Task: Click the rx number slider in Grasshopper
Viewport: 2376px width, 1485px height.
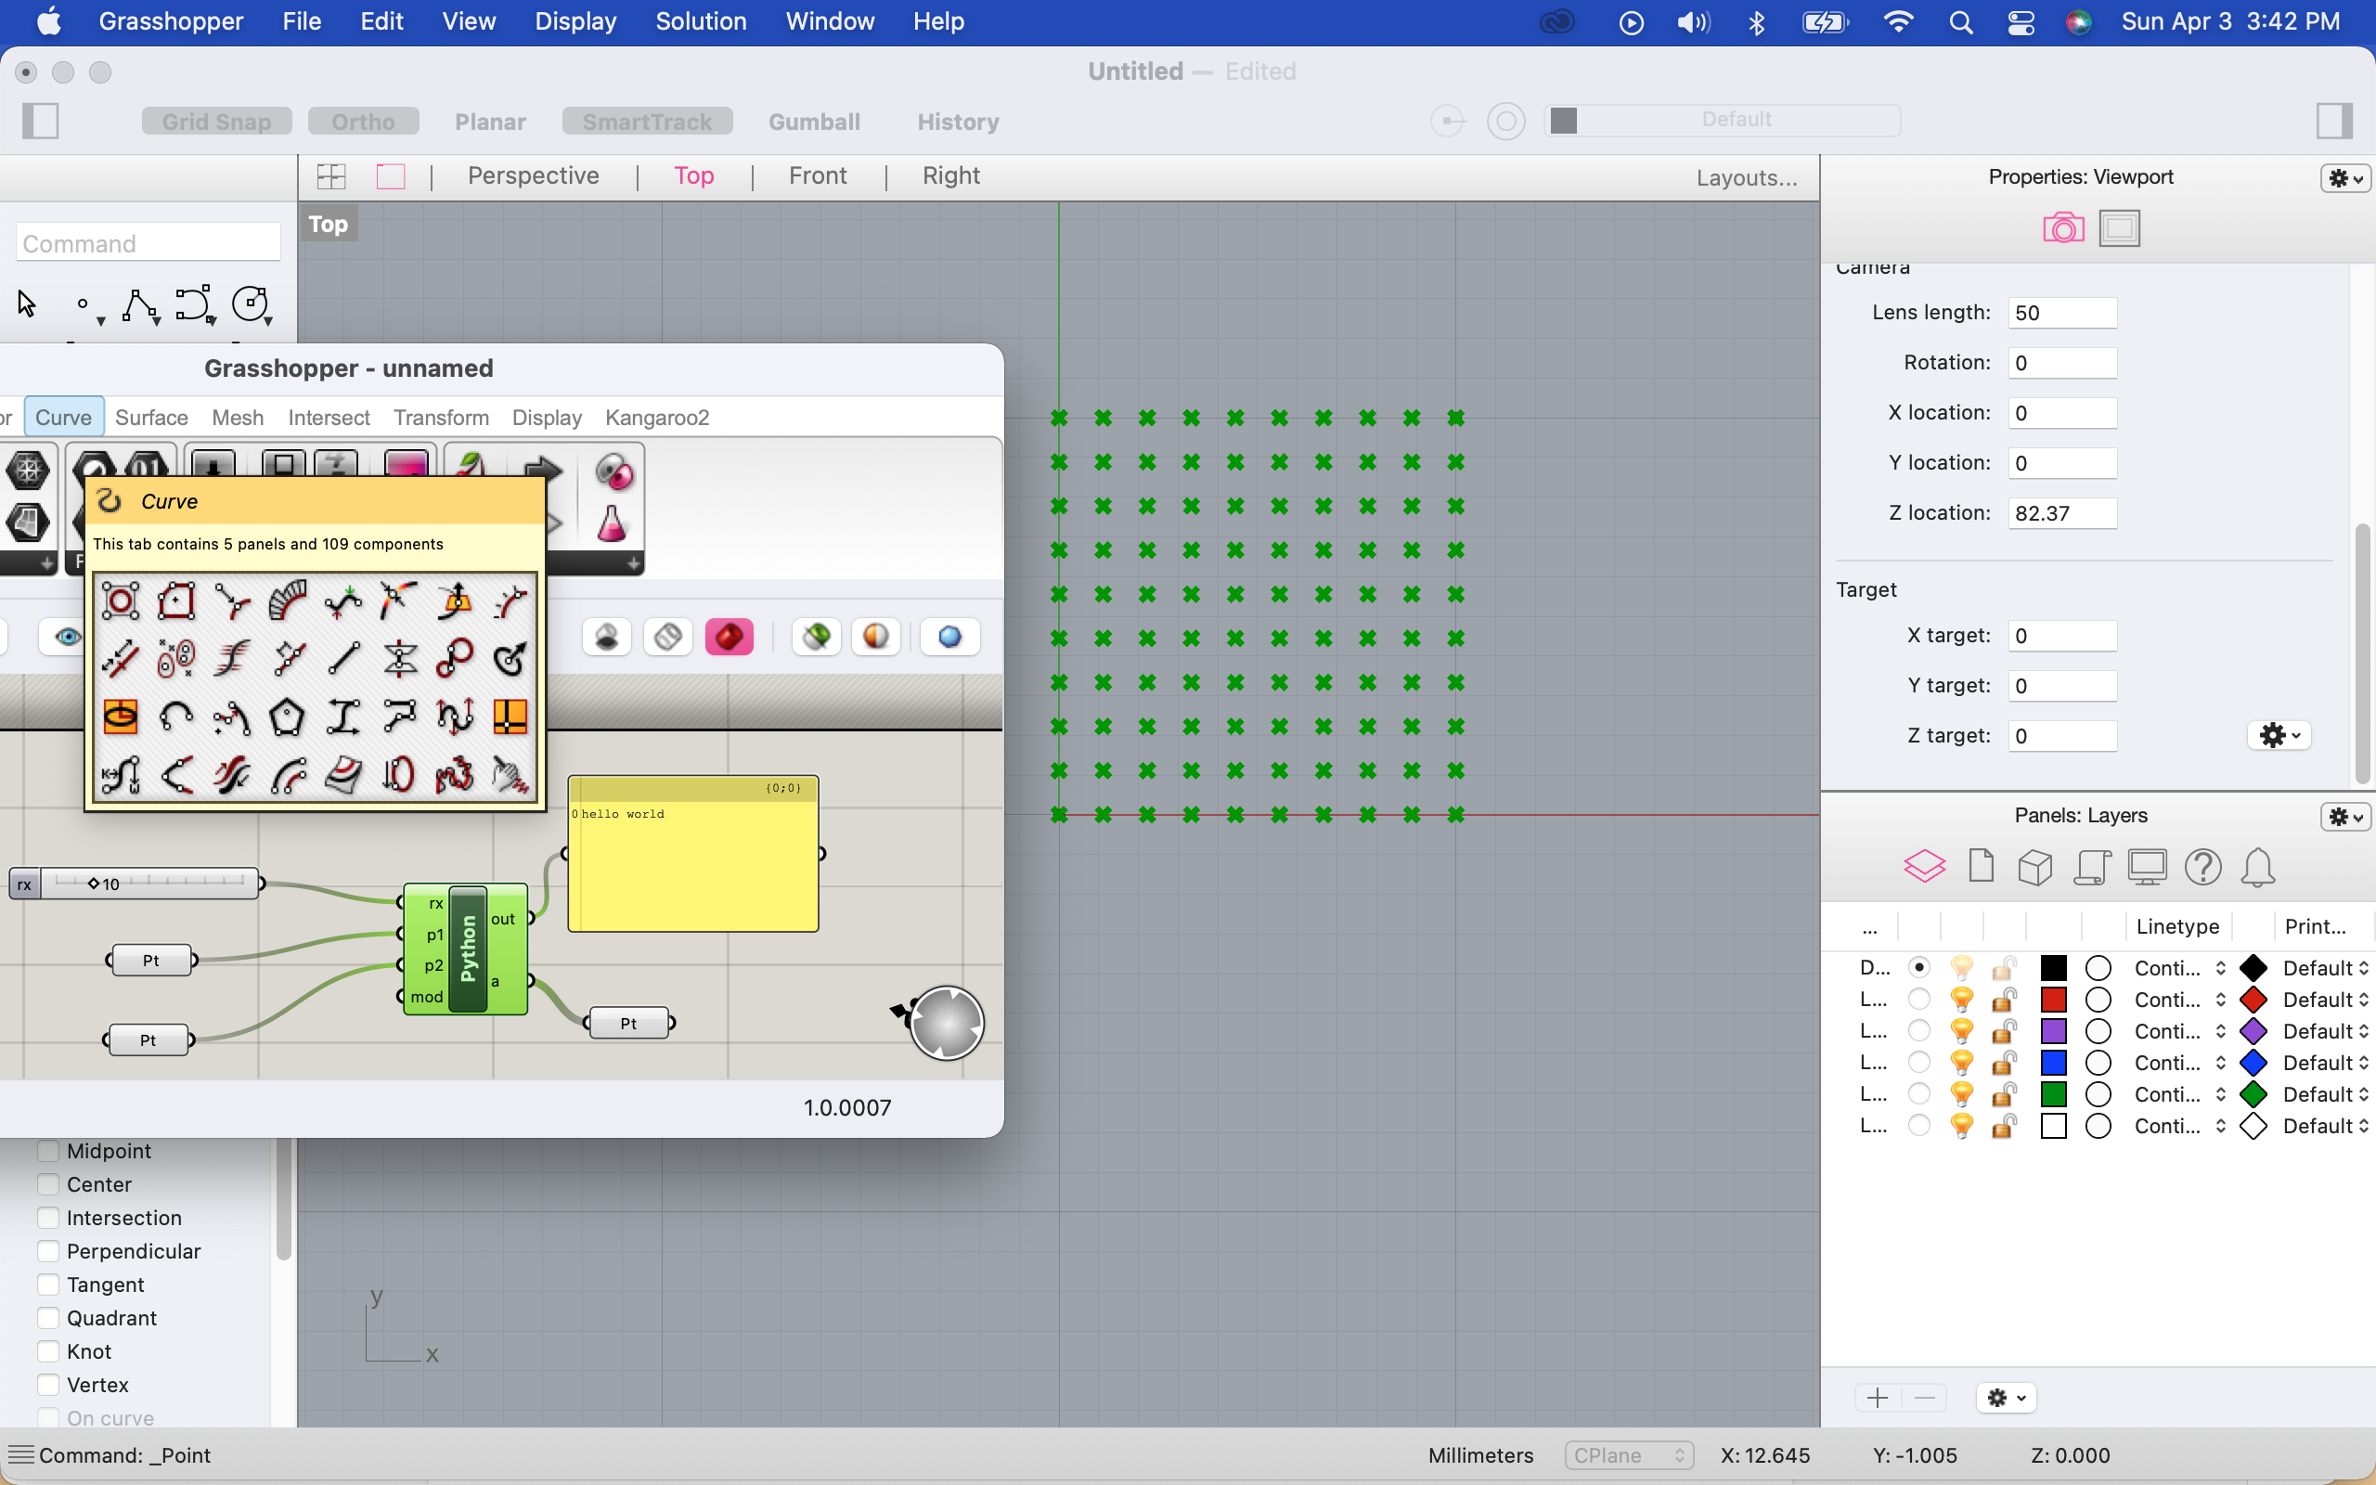Action: click(136, 883)
